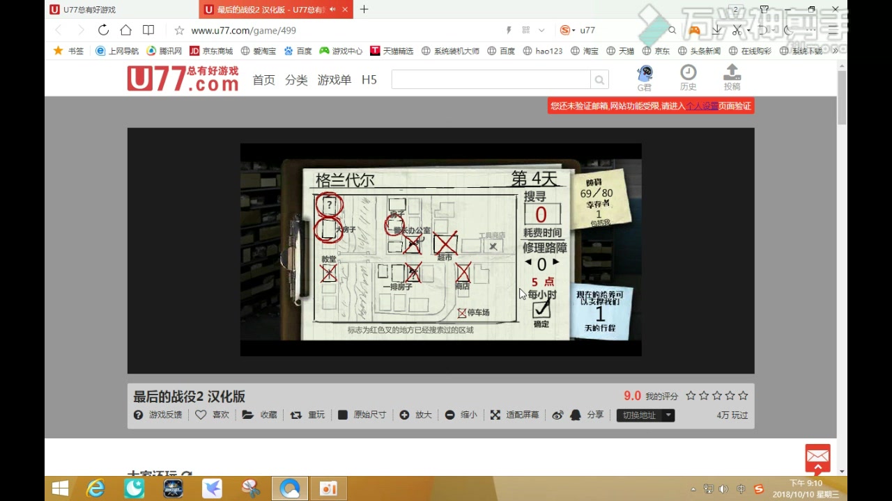Select the 大房子 building on map
The image size is (892, 501).
point(329,230)
